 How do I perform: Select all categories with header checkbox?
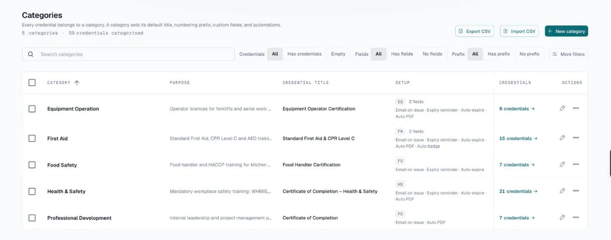pos(32,83)
